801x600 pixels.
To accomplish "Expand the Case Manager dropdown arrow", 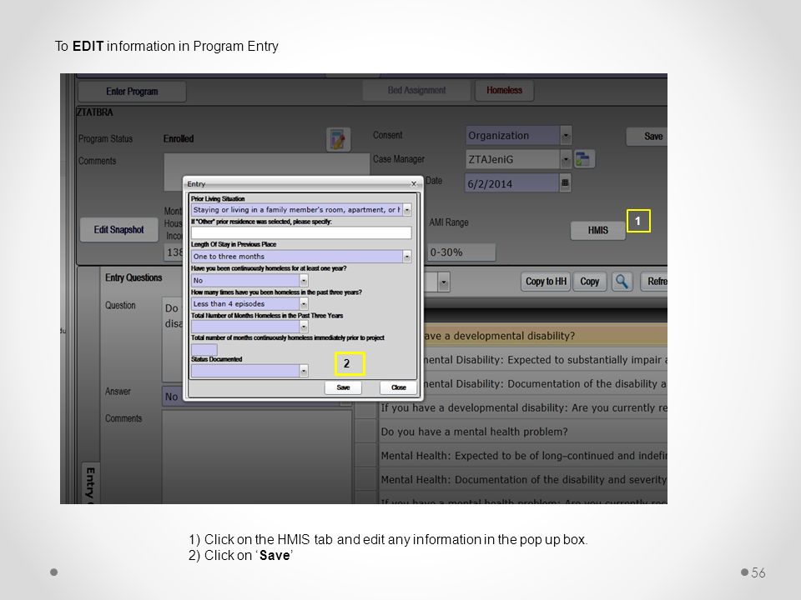I will 566,160.
